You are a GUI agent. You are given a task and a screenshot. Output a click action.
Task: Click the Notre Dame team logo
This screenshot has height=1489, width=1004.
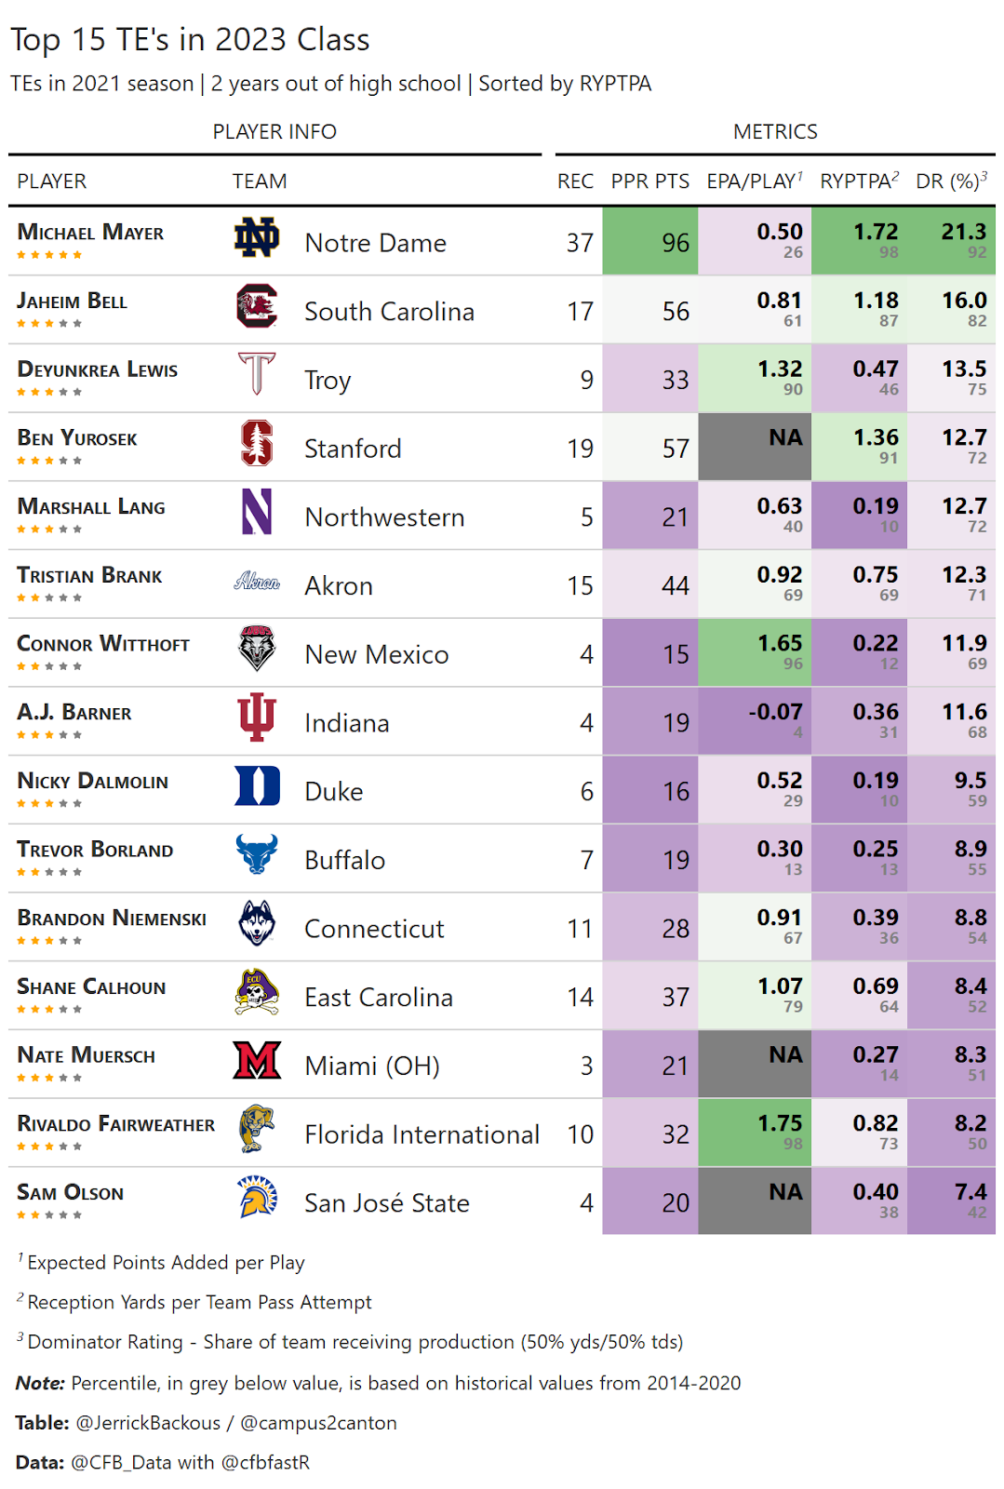[x=257, y=238]
